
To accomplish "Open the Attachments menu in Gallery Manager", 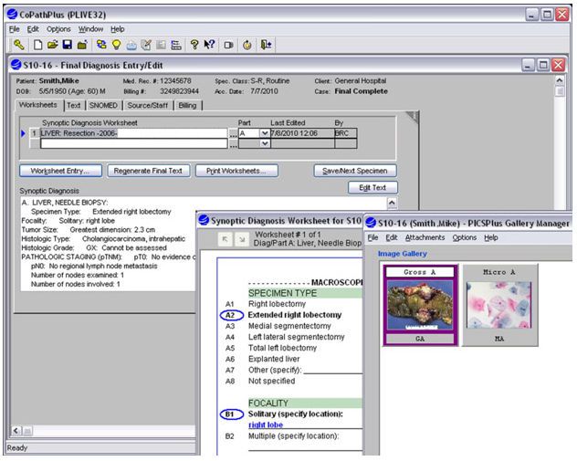I will pos(425,237).
